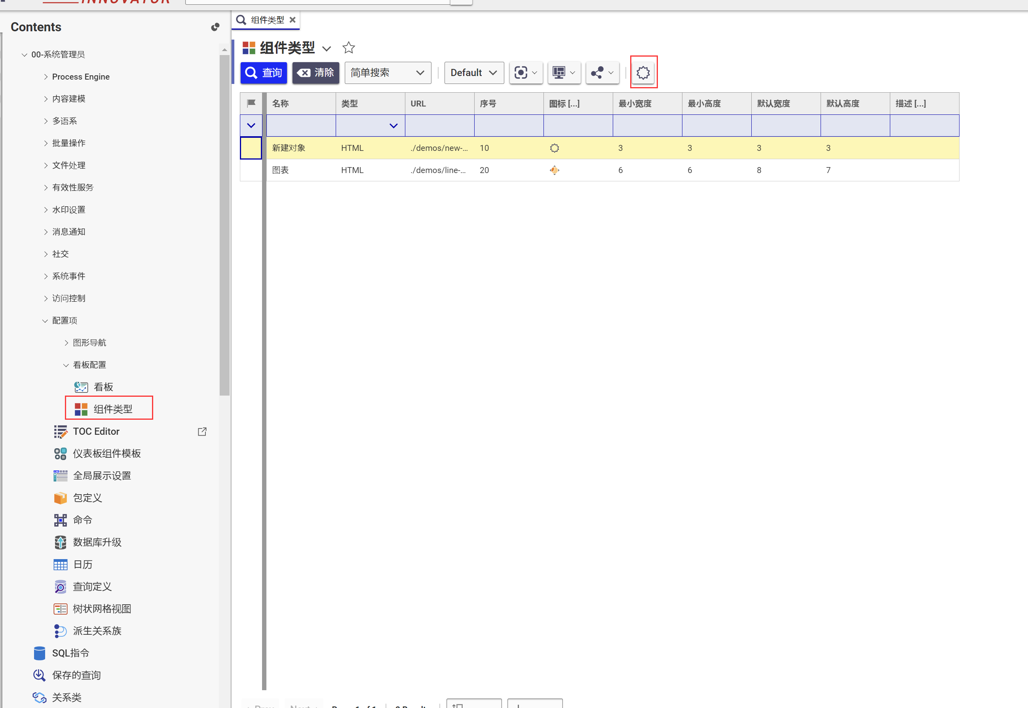Open 仪表板组件模板 in the sidebar
Viewport: 1028px width, 708px height.
pos(106,453)
